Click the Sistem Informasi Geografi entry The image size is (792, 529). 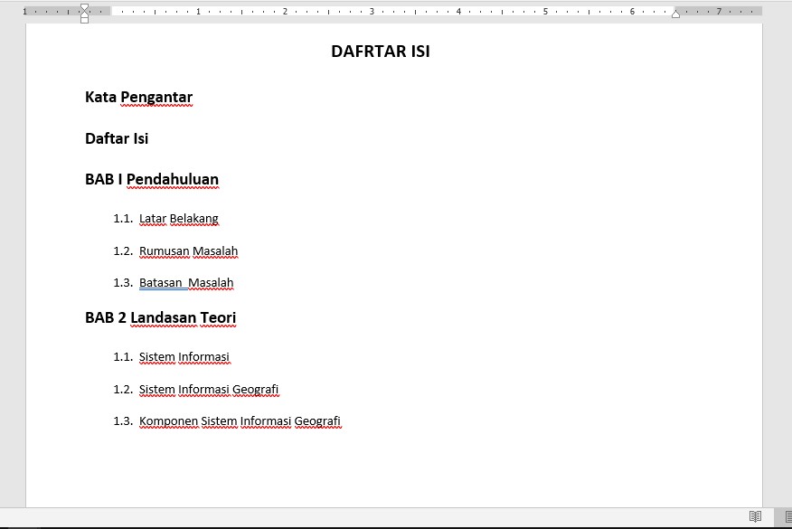(209, 389)
